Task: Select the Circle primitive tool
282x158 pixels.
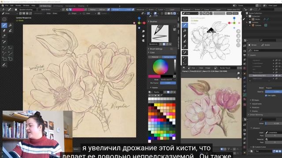Action: [x=10, y=59]
